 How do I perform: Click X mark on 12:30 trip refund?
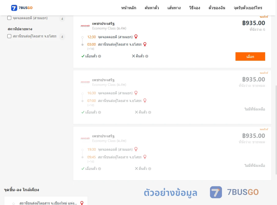click(x=134, y=56)
